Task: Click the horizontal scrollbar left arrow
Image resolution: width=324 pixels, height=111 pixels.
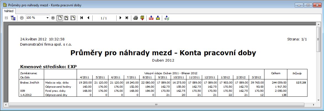Action: click(x=6, y=105)
